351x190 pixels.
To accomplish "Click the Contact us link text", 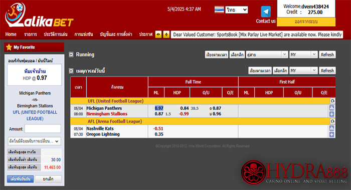I will pos(266,21).
